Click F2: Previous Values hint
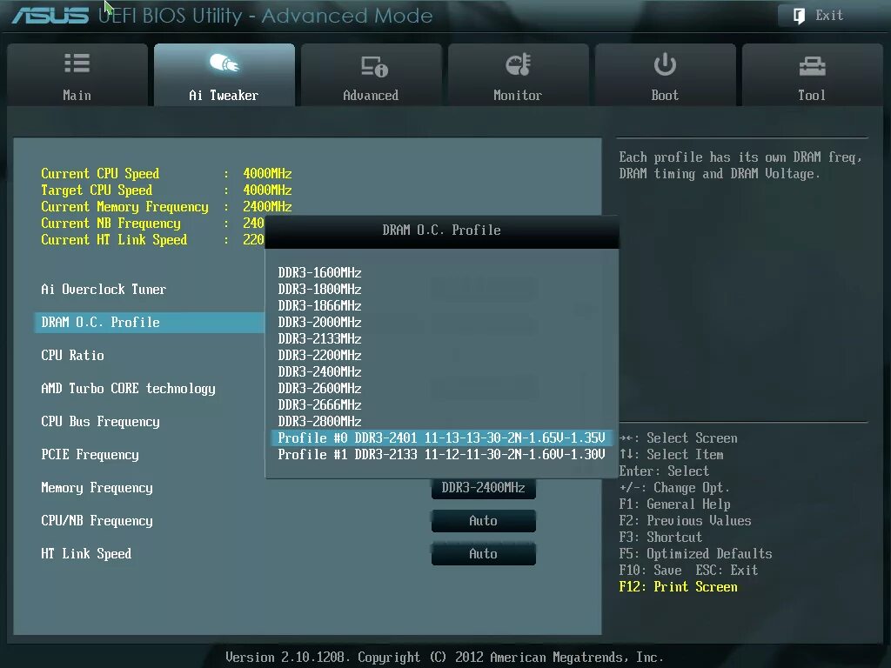 tap(685, 521)
